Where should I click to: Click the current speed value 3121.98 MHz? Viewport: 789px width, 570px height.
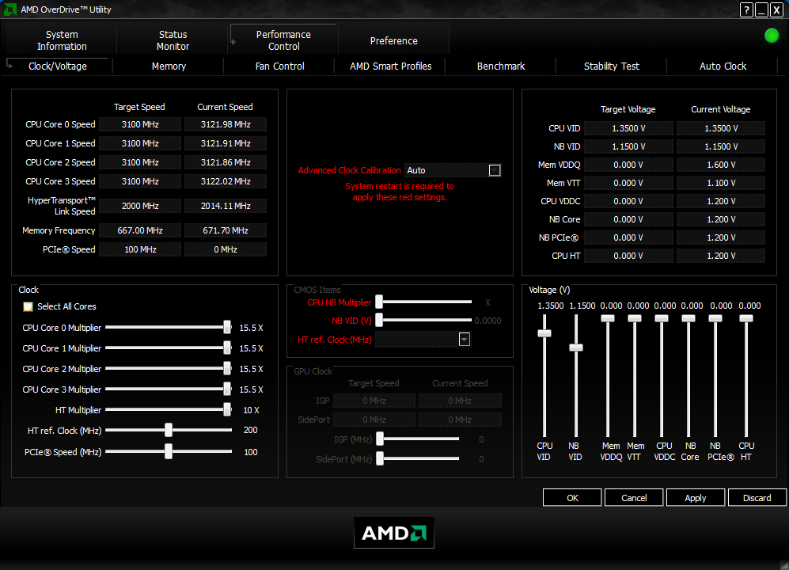(226, 124)
